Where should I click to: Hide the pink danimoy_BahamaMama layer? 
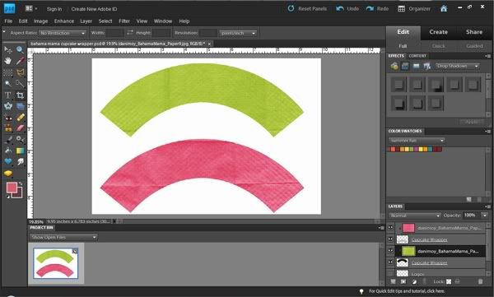(x=390, y=228)
